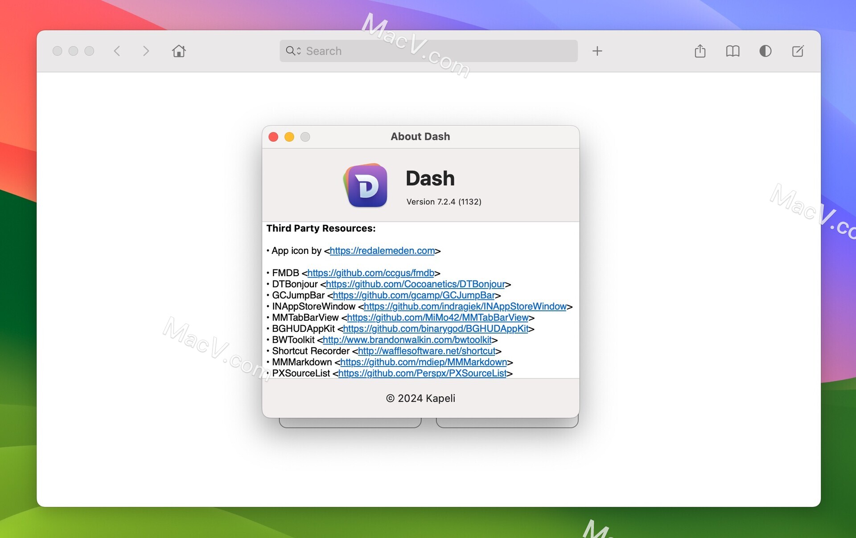The image size is (856, 538).
Task: Open the browser home page
Action: [x=179, y=51]
